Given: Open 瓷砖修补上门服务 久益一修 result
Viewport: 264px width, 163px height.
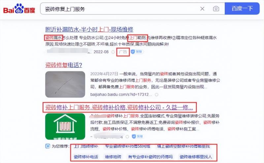Looking at the screenshot, I should 119,107.
